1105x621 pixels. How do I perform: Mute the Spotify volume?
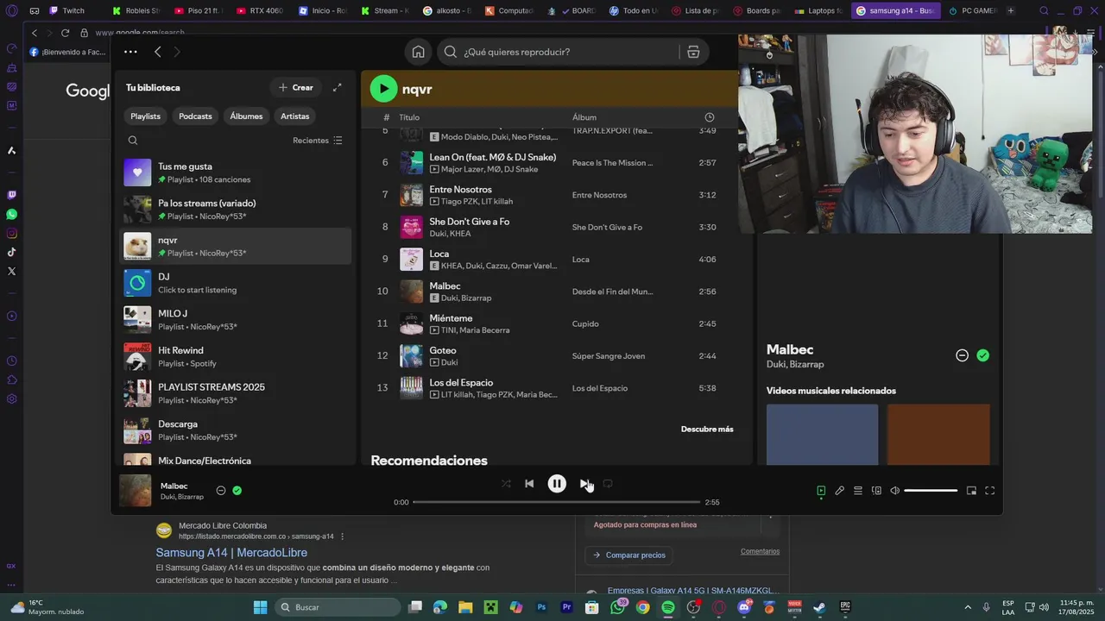895,491
